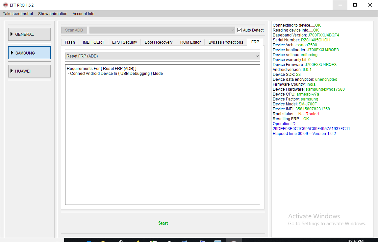Click inside the requirements text box
The width and height of the screenshot is (378, 242).
[163, 135]
